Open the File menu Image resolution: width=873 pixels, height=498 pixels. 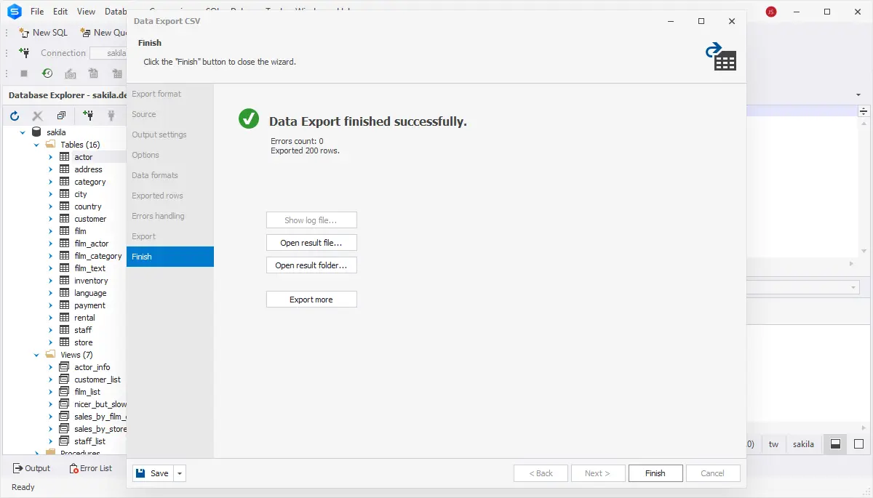(37, 12)
